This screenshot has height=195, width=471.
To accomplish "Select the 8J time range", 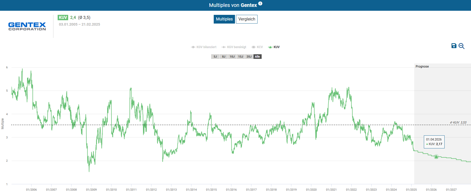I will [224, 57].
